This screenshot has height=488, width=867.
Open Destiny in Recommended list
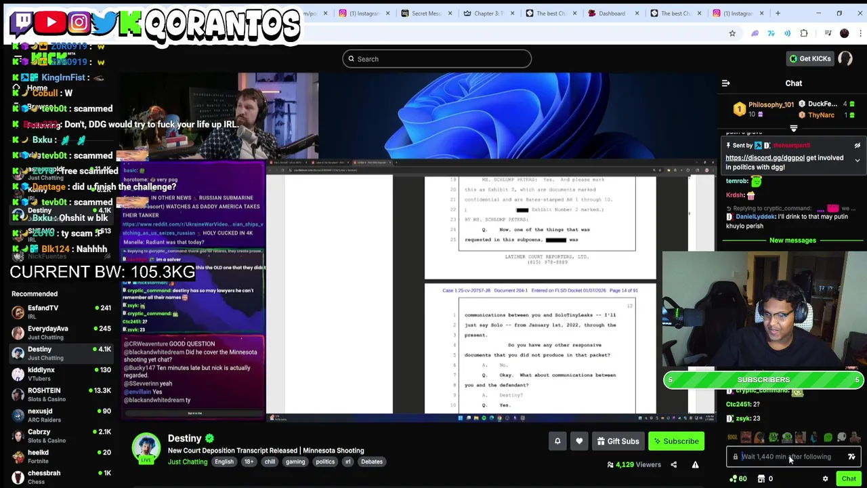click(x=61, y=353)
